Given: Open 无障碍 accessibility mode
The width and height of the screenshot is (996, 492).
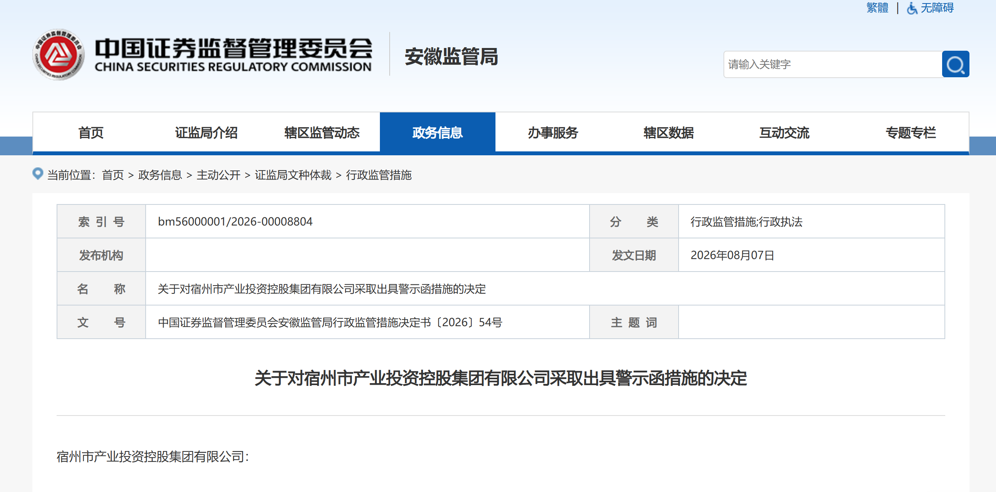Looking at the screenshot, I should pos(937,8).
